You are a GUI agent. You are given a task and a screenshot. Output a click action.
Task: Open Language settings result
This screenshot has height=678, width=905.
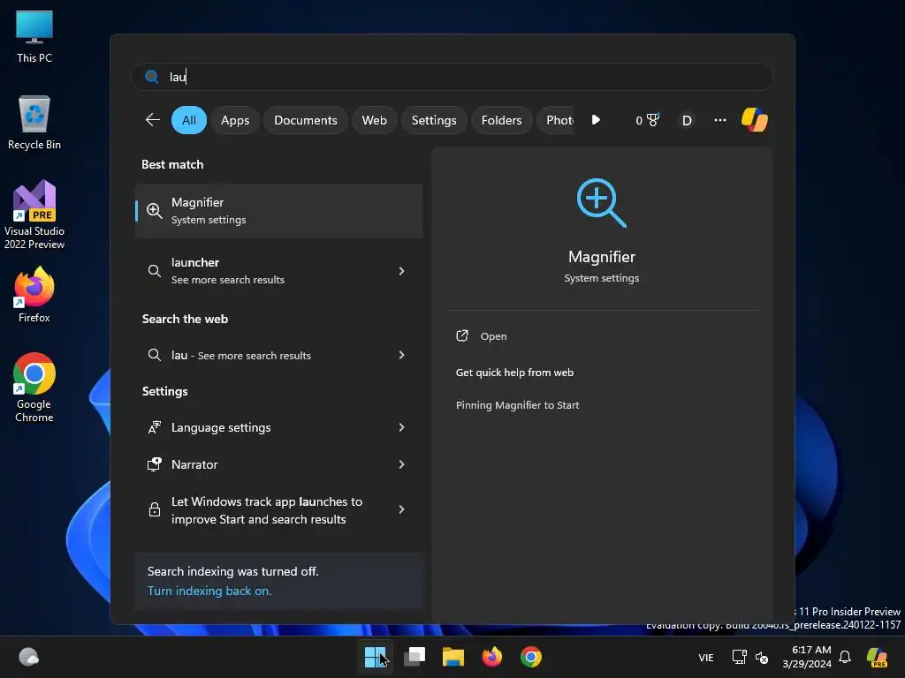278,427
